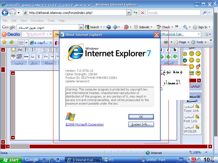Screen dimensions: 218x163
Task: Click the Add to Favorites plus-star icon
Action: tap(11, 42)
